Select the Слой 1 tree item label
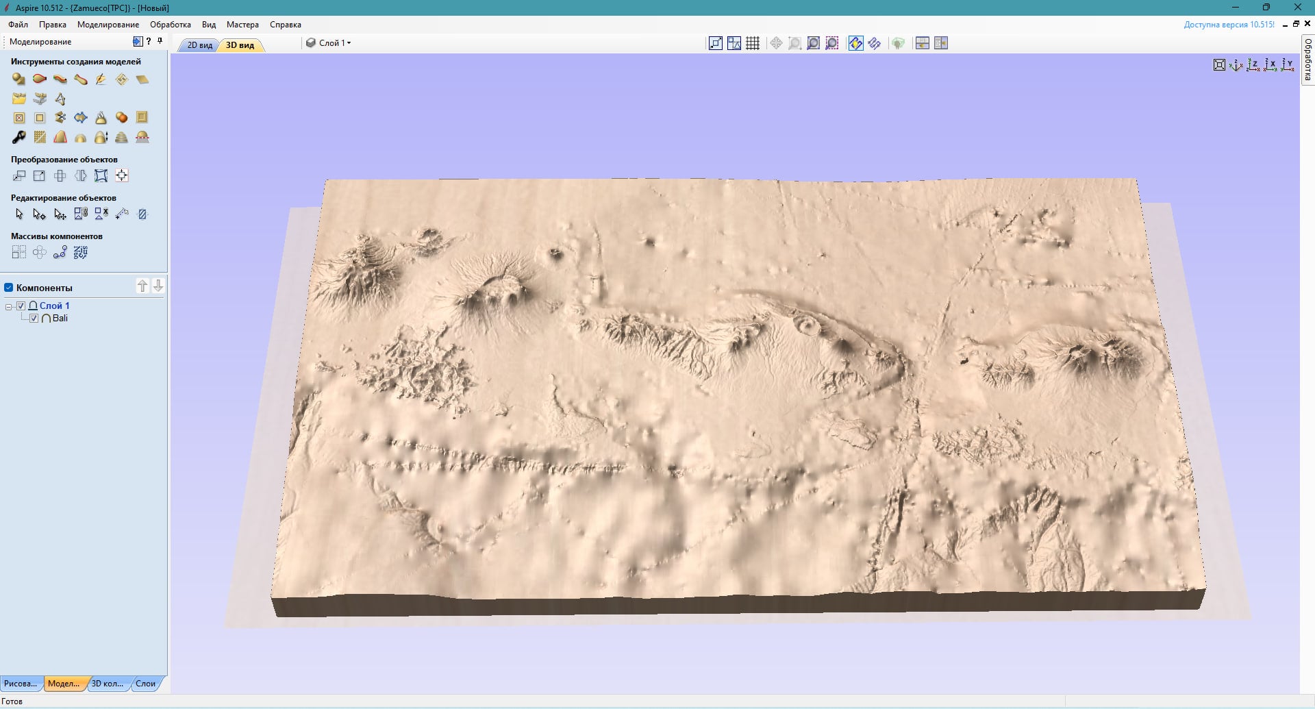This screenshot has height=709, width=1315. tap(55, 306)
